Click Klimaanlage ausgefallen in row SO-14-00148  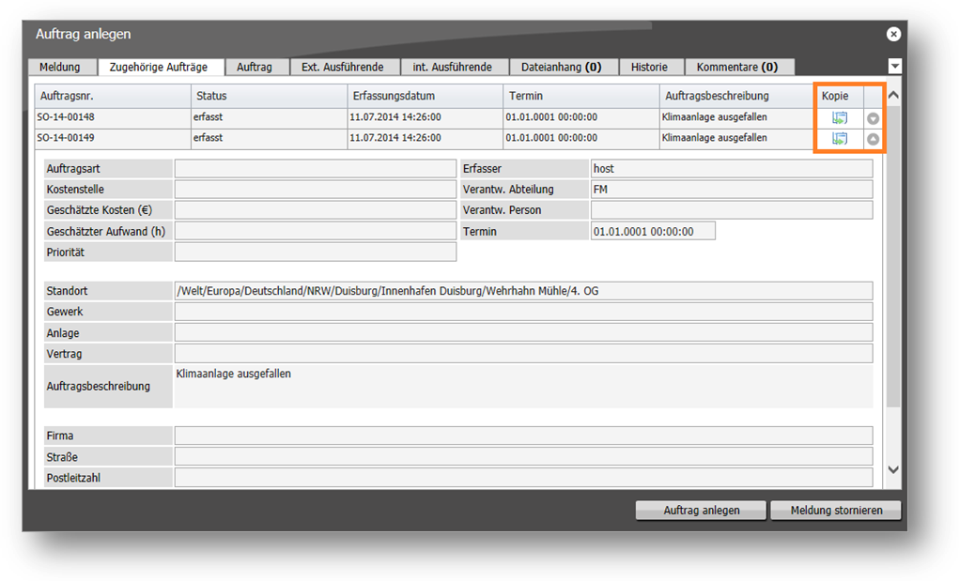click(715, 117)
